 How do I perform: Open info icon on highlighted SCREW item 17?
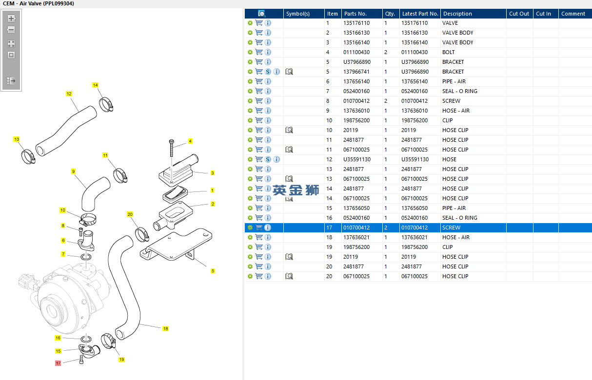[268, 228]
